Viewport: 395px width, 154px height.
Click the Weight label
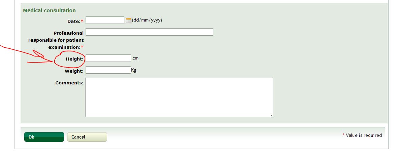[74, 71]
